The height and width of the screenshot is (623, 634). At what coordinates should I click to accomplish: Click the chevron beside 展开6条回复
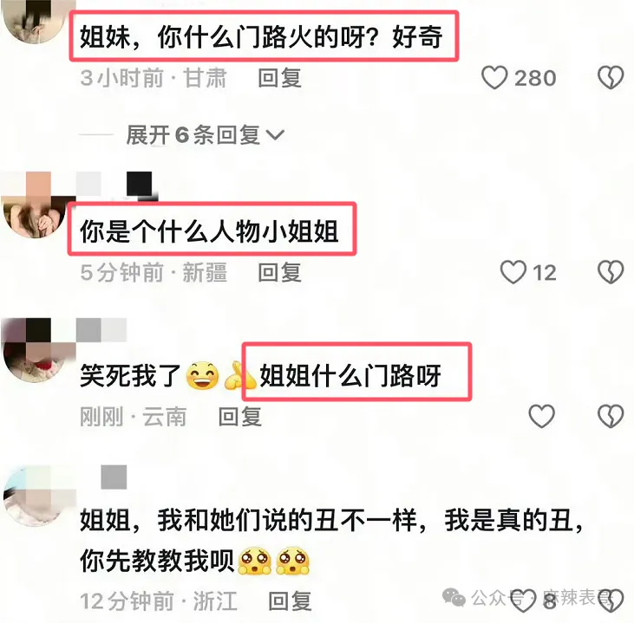tap(276, 134)
